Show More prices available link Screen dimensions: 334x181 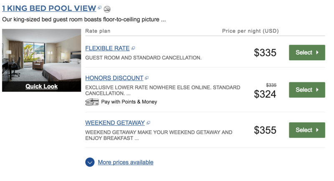point(126,162)
